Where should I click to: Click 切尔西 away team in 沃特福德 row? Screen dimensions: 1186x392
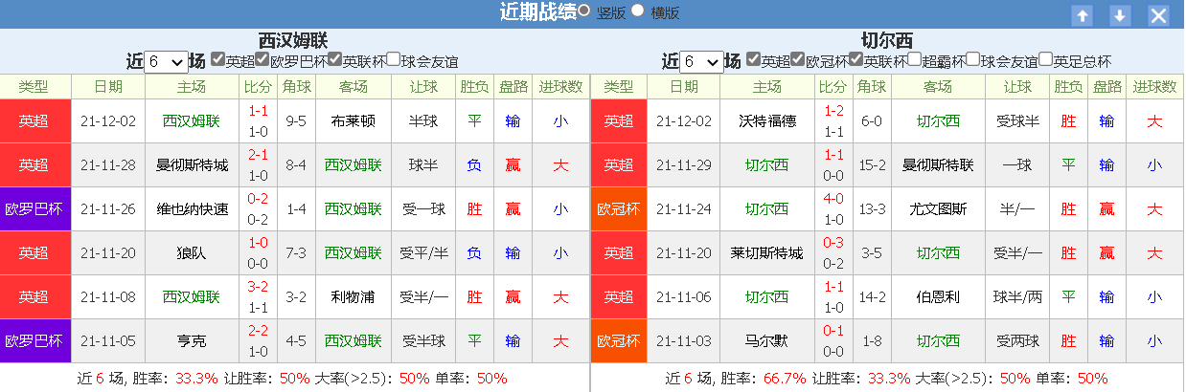point(938,121)
